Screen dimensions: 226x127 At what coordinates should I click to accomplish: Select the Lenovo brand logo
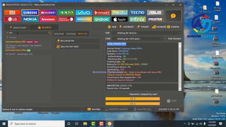(x=48, y=19)
